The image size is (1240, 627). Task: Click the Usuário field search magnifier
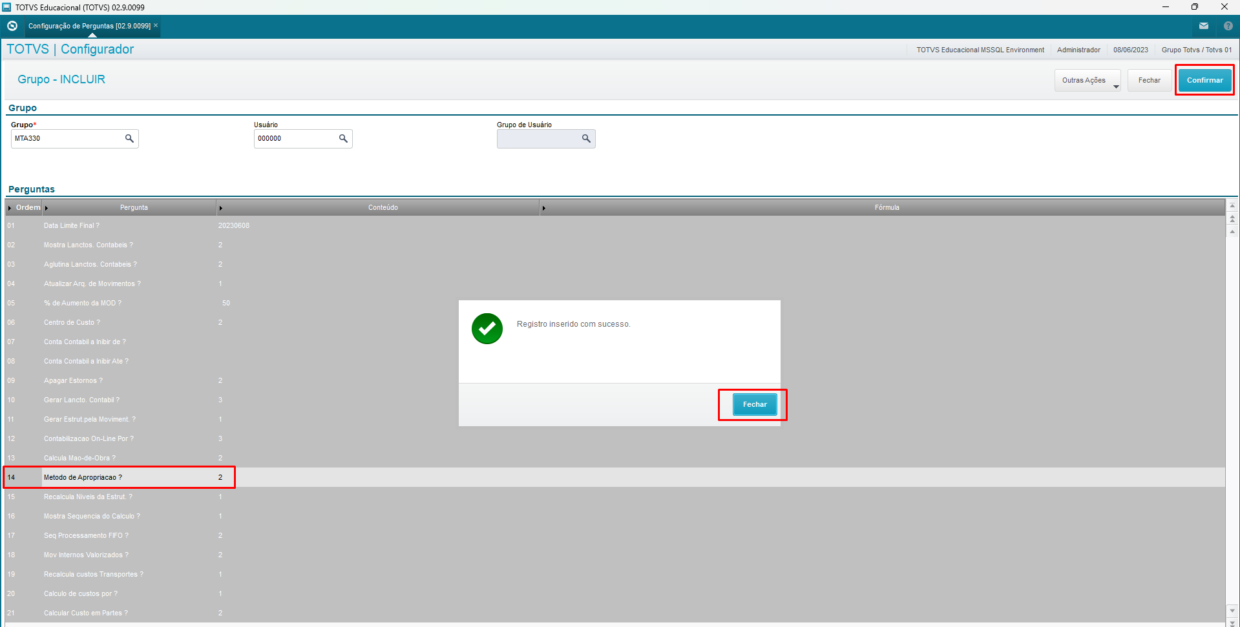(343, 139)
